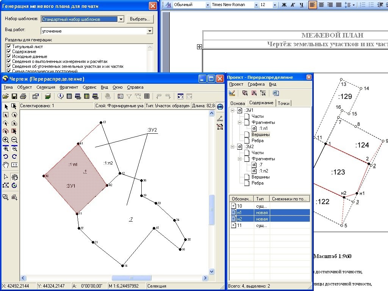
Task: Click the drawing's horizontal scrollbar thumb
Action: (x=128, y=278)
